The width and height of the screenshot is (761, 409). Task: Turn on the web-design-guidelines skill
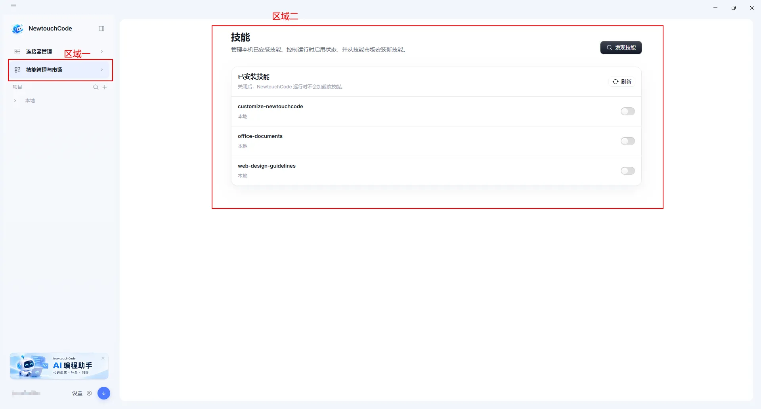[628, 171]
